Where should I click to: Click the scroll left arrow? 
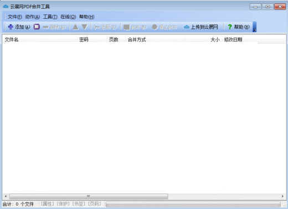6,196
